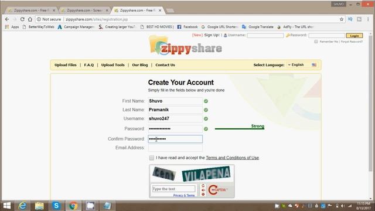Bookmark the page with the star icon
The height and width of the screenshot is (211, 375).
click(x=342, y=19)
